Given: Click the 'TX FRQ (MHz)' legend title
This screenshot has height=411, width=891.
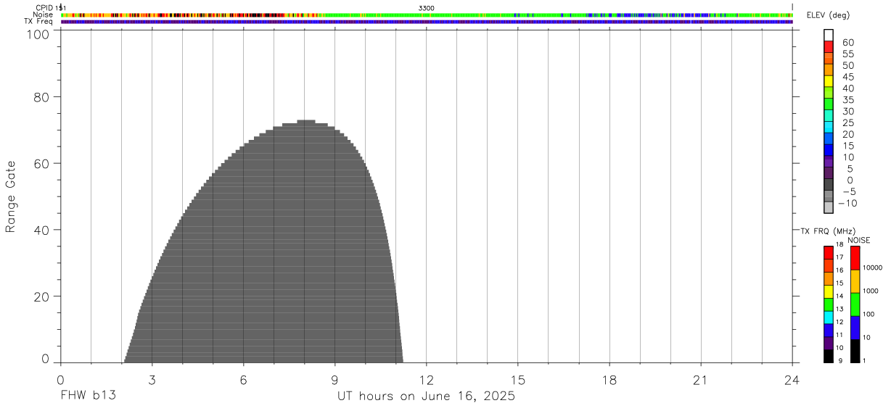Looking at the screenshot, I should pyautogui.click(x=827, y=231).
